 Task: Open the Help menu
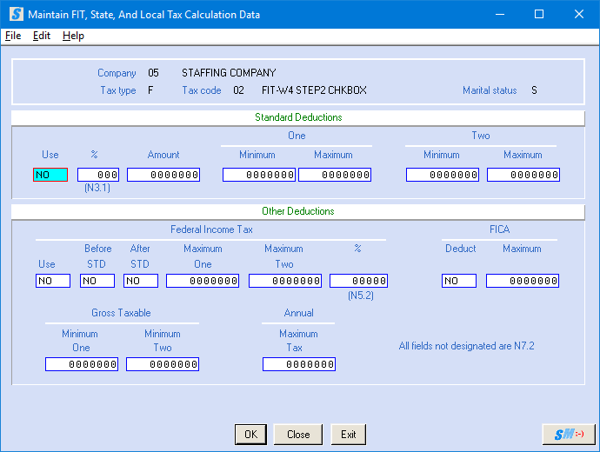coord(73,36)
